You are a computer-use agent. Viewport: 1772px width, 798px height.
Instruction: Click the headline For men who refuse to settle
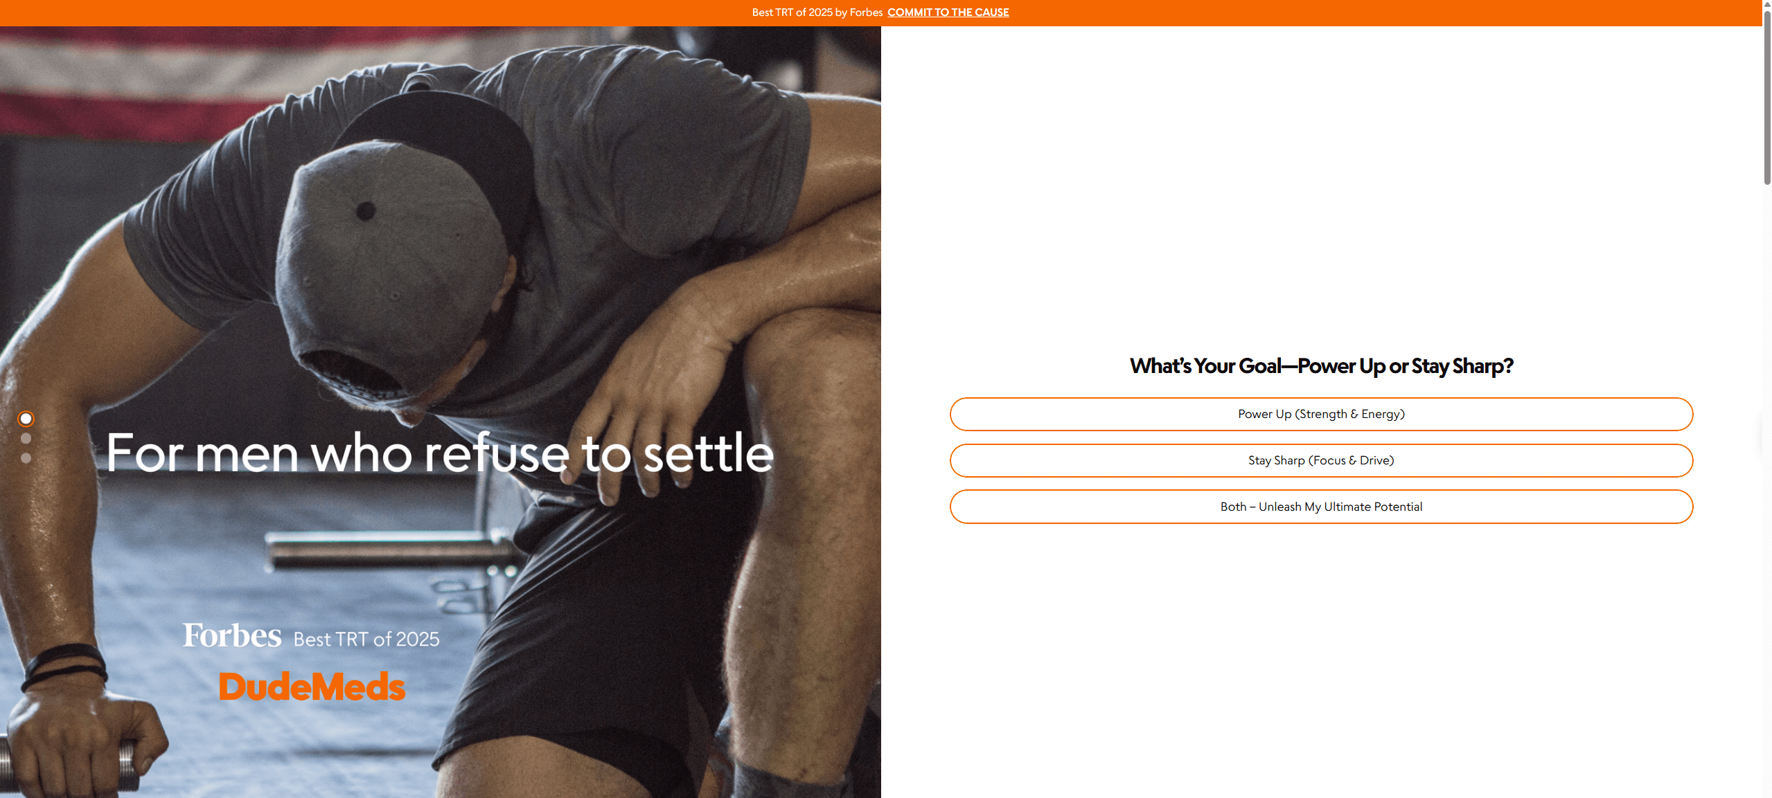(440, 453)
